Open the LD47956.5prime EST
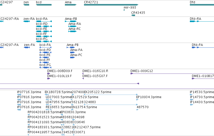This screenshot has height=136, width=214. tap(49, 105)
